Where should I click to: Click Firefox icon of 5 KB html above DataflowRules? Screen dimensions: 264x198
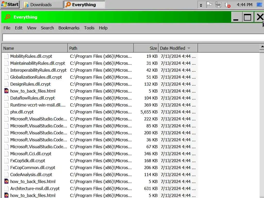pos(6,91)
